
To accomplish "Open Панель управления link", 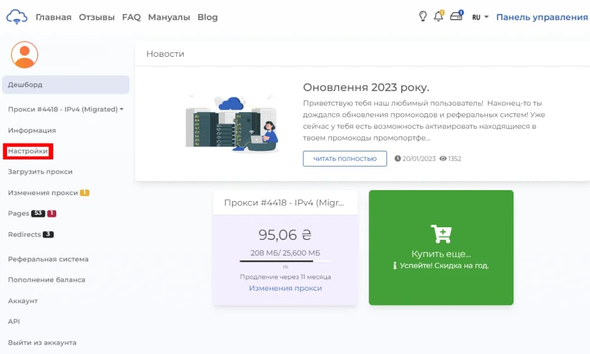I will pyautogui.click(x=542, y=17).
